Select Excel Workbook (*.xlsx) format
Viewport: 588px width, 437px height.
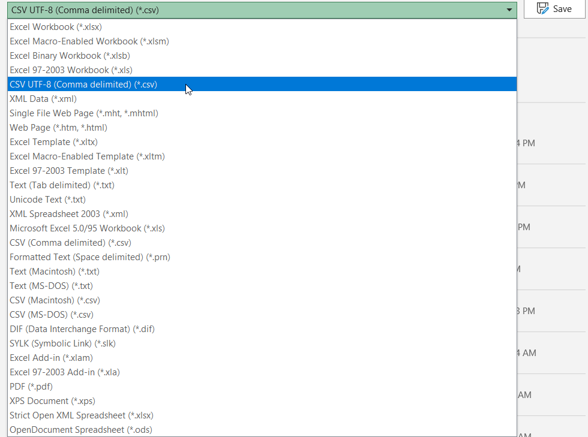pos(262,27)
